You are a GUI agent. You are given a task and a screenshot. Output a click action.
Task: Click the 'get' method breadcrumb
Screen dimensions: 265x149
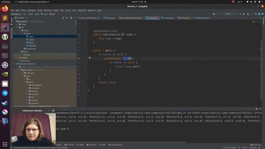(x=52, y=14)
